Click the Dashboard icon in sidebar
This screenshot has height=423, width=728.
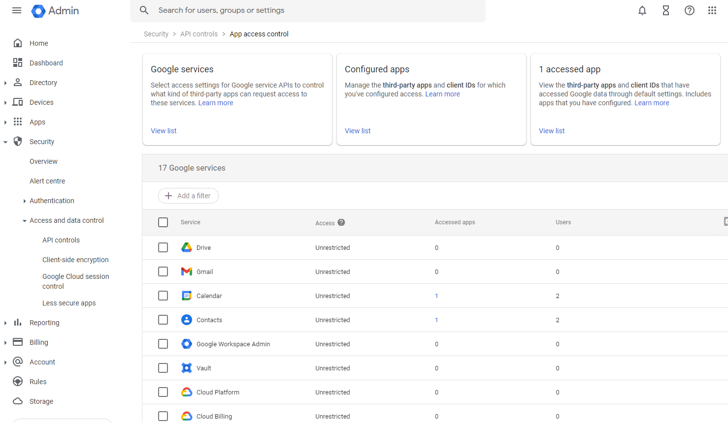(18, 63)
